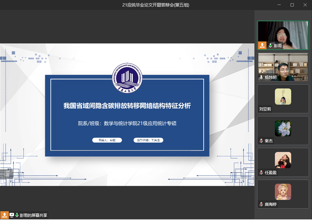Click the orange host icon on 彭雨's video tile

point(262,45)
